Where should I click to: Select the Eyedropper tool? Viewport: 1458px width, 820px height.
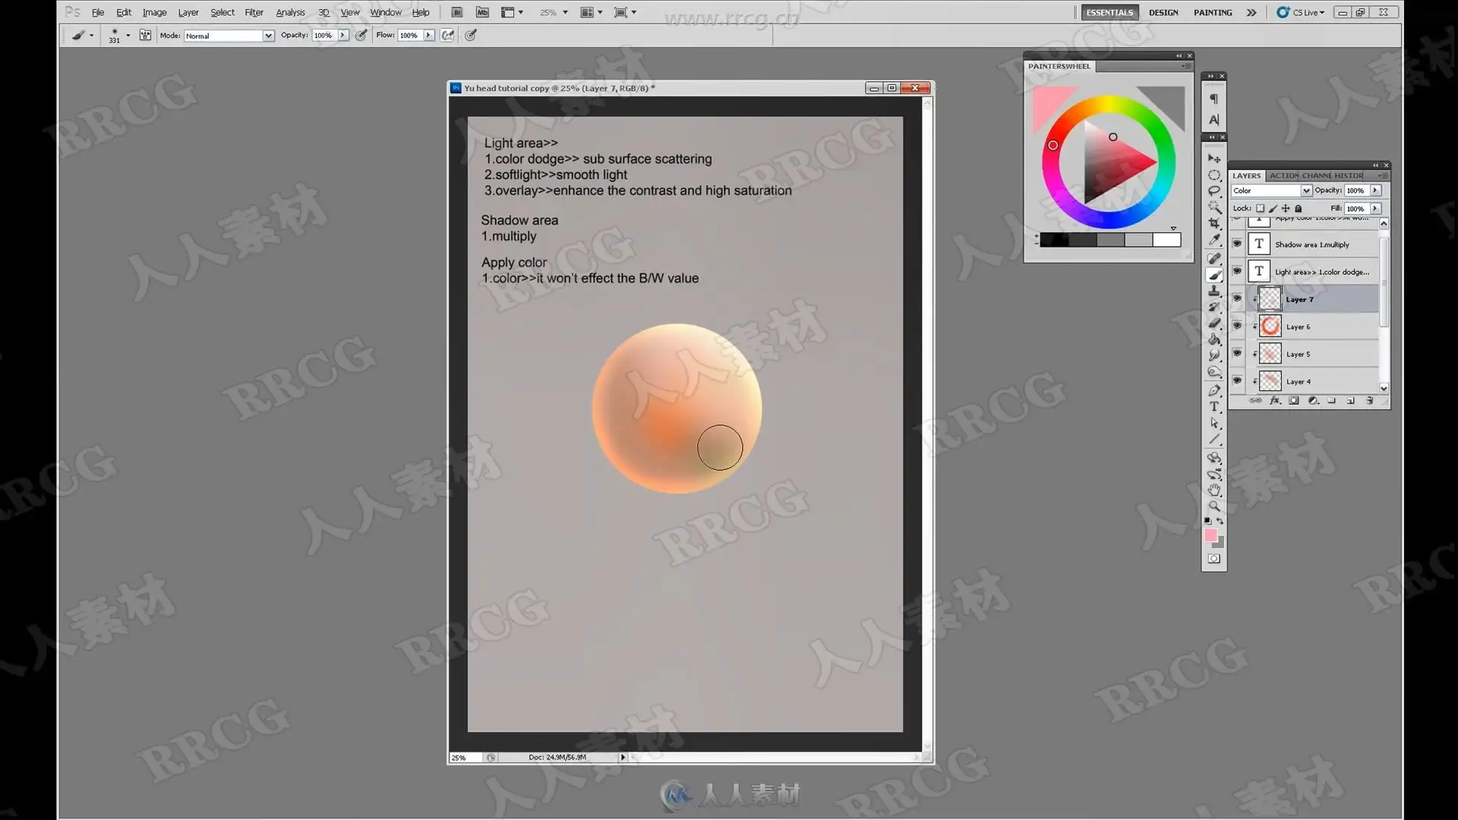pos(1214,240)
